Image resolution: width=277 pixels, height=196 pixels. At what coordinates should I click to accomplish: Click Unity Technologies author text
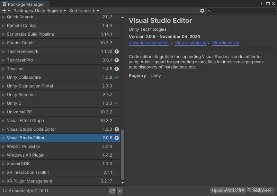148,29
